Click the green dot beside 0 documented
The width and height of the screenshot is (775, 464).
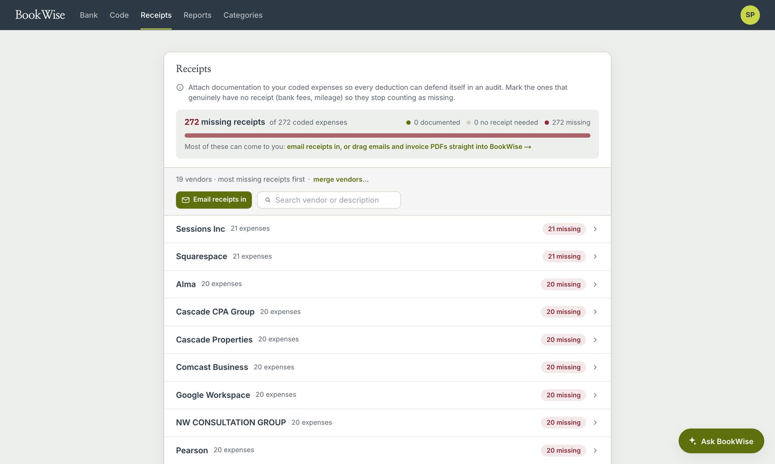(408, 123)
